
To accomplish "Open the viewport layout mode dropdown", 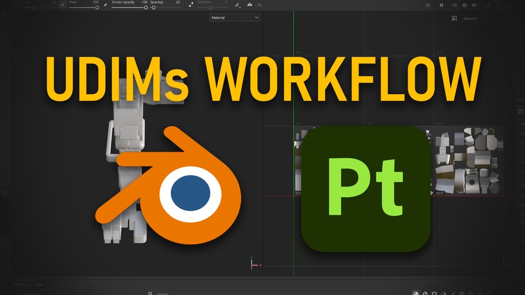I will [x=455, y=5].
